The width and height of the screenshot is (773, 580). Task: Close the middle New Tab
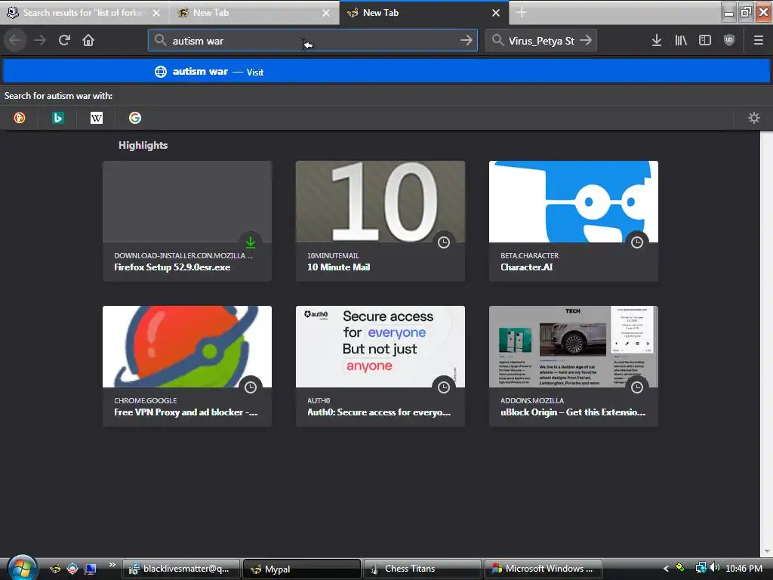pos(326,13)
